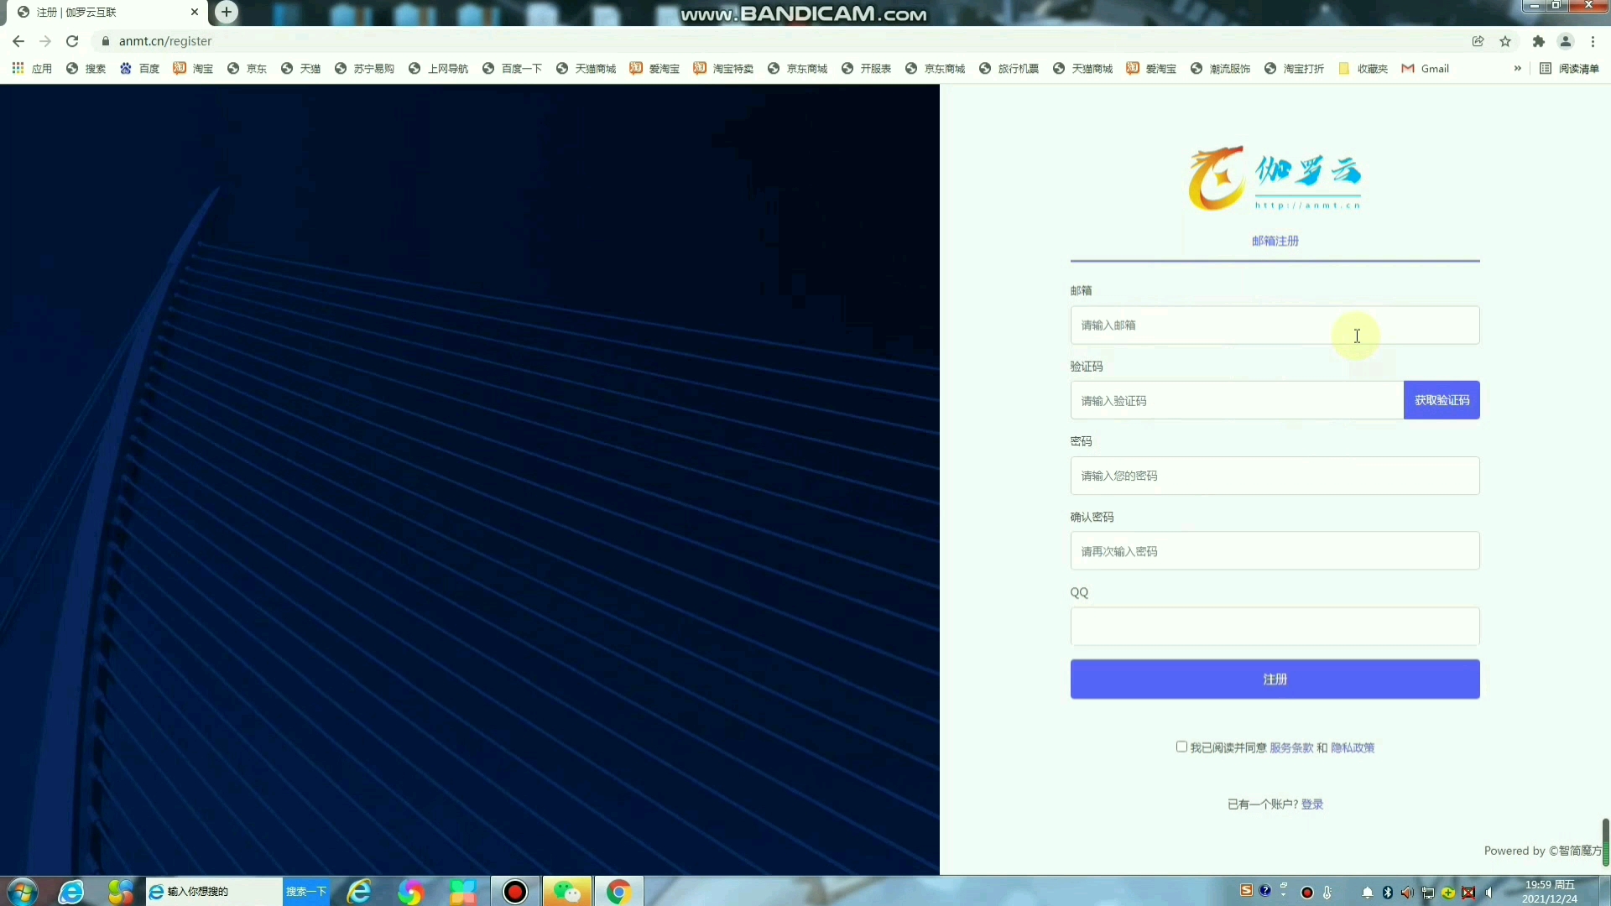The height and width of the screenshot is (906, 1611).
Task: Open the 淘宝打折 bookmark
Action: [1294, 69]
